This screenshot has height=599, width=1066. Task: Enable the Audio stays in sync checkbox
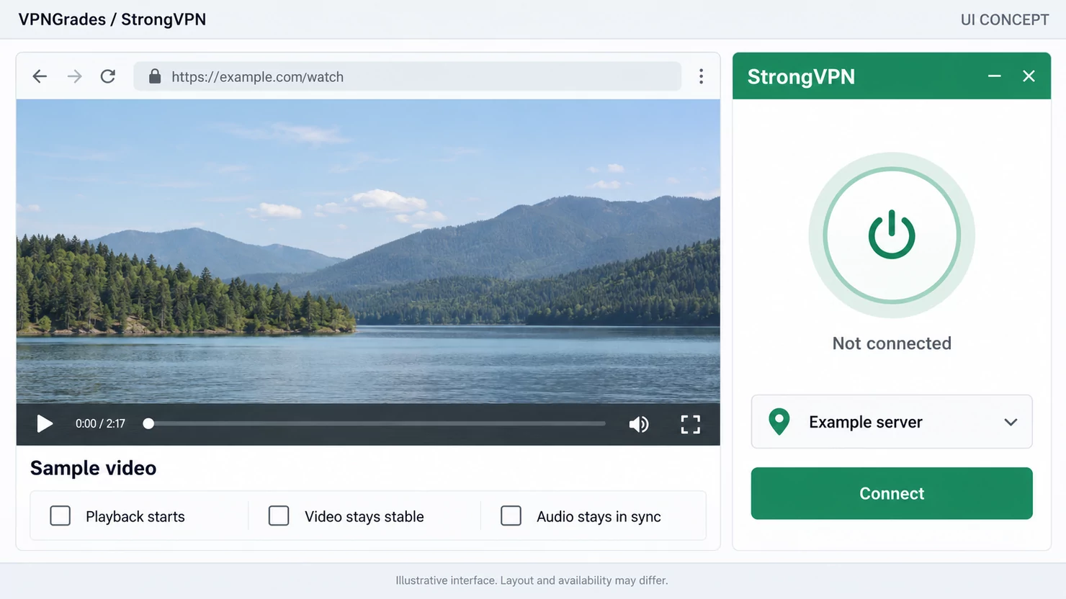tap(511, 515)
